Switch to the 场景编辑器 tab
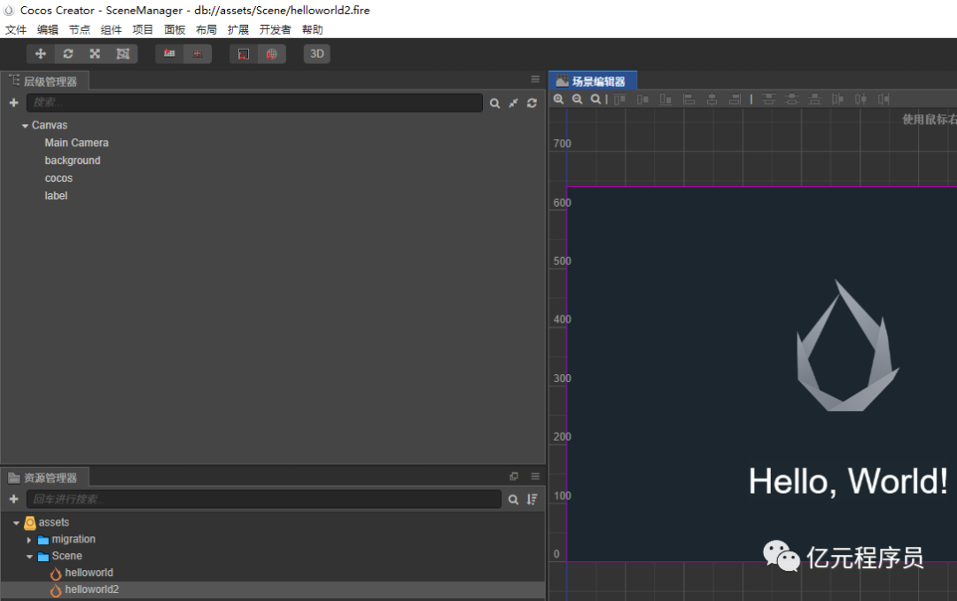This screenshot has width=957, height=601. (x=593, y=82)
